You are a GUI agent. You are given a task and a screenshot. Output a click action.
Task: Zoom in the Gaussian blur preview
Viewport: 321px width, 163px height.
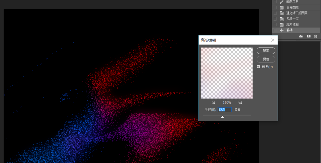click(240, 103)
